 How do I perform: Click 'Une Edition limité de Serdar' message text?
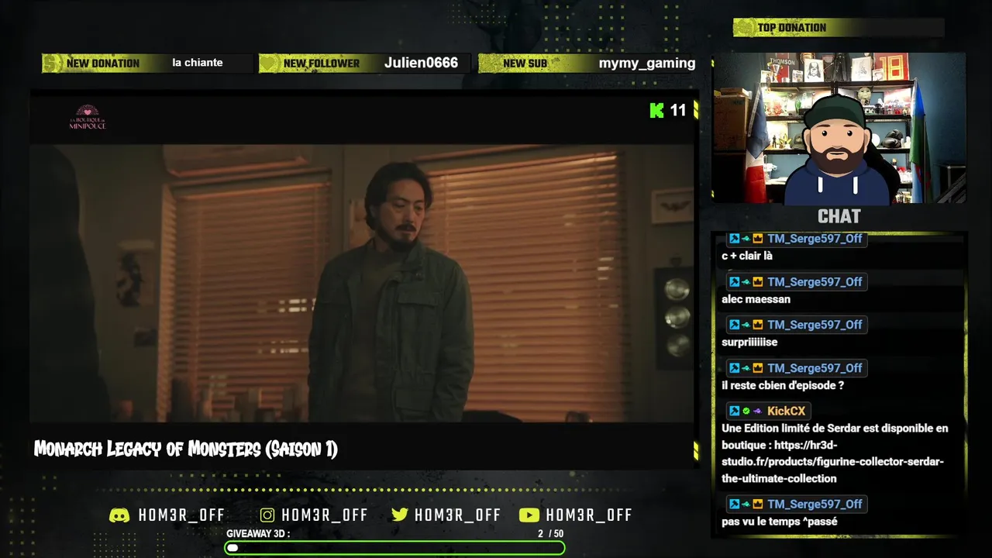point(835,453)
